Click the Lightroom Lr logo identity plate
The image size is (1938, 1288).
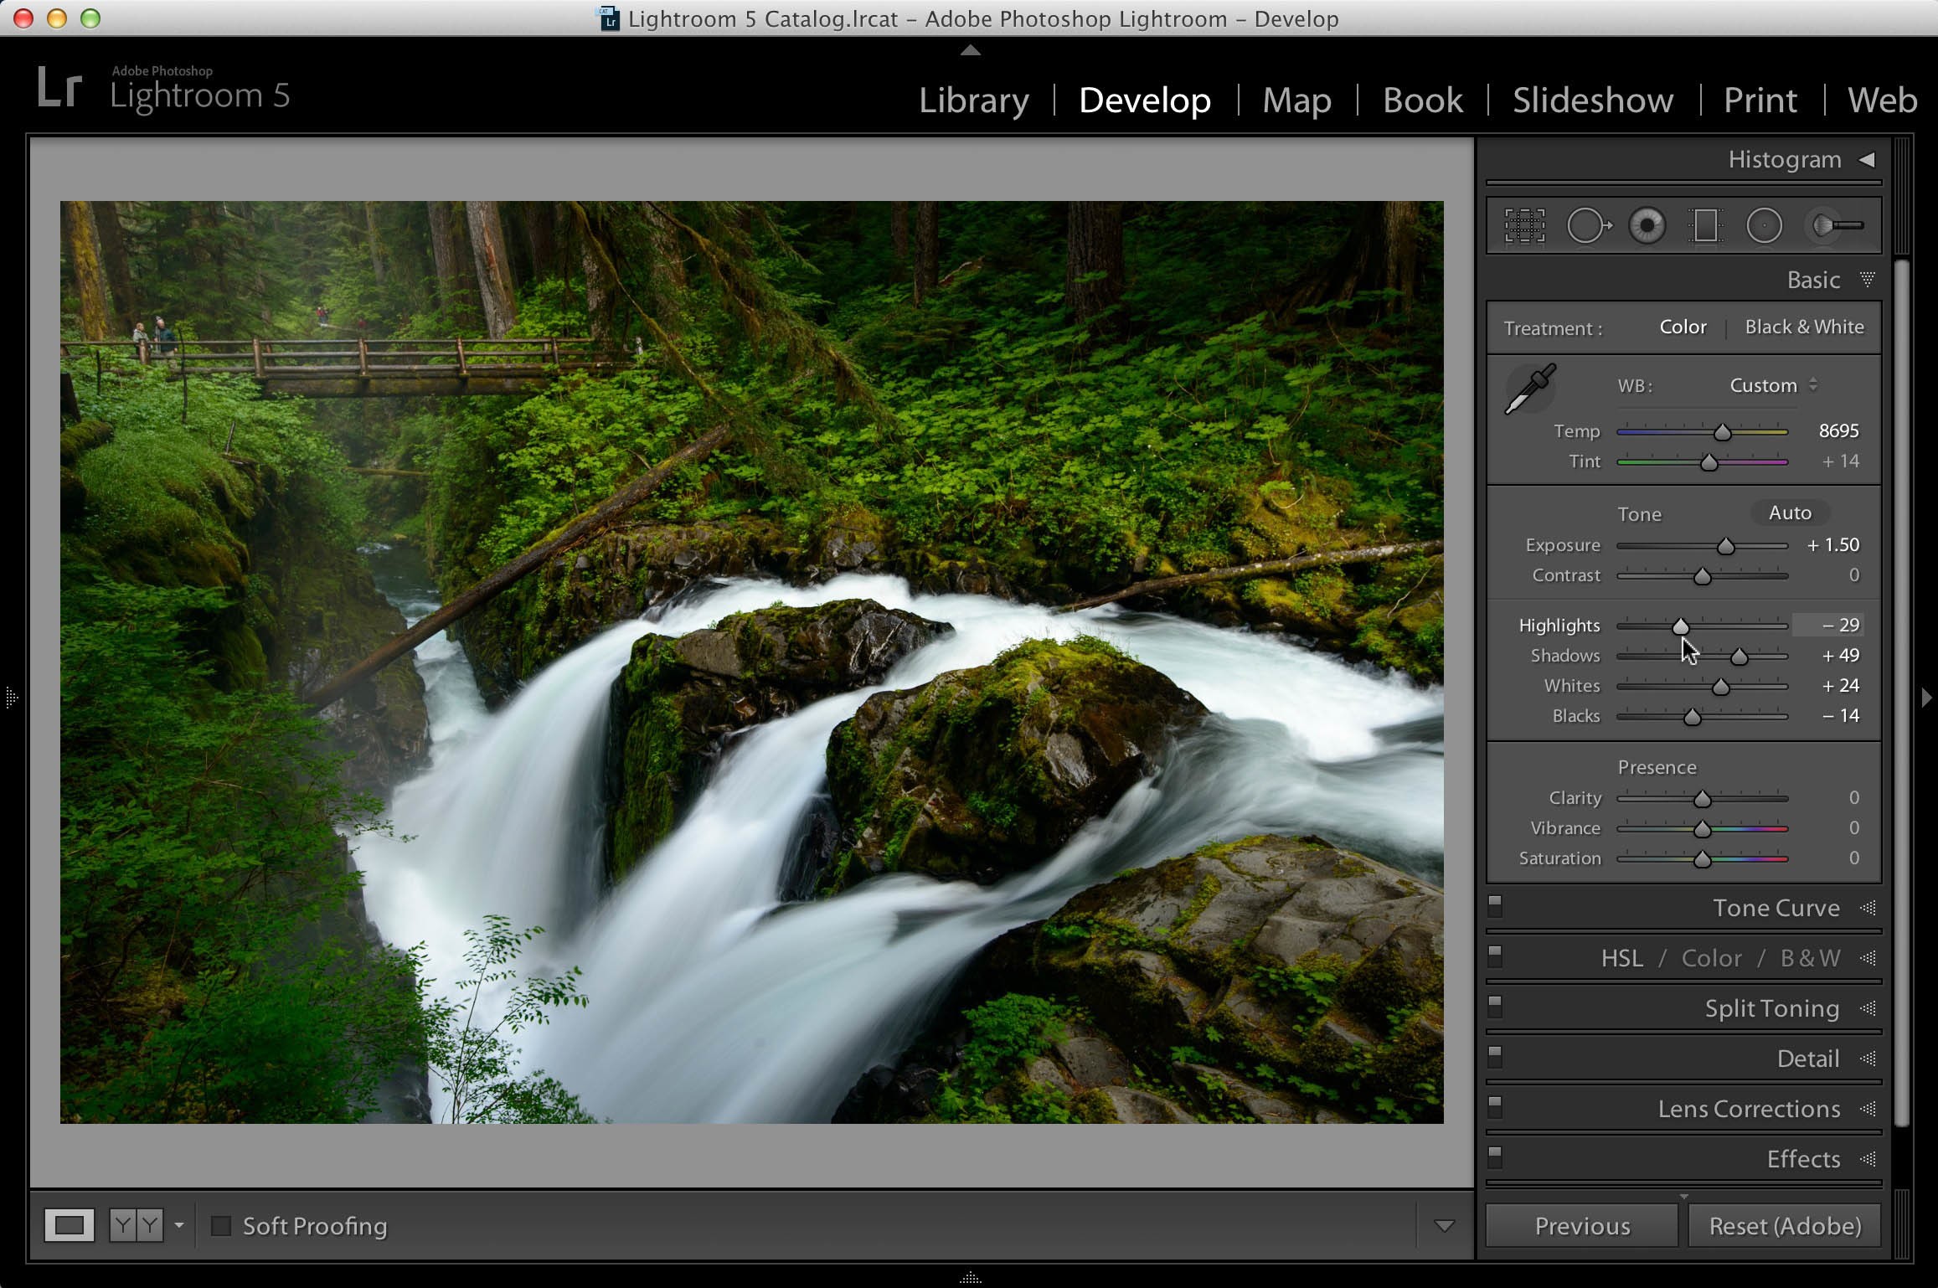tap(60, 89)
